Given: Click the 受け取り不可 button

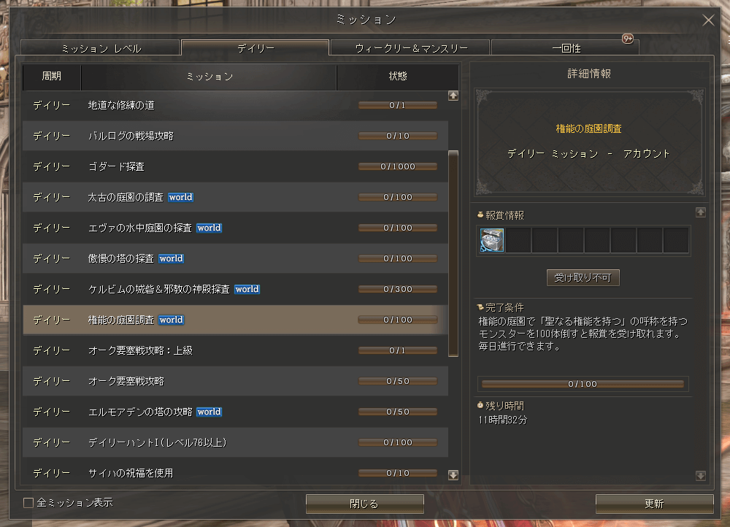Looking at the screenshot, I should coord(583,277).
